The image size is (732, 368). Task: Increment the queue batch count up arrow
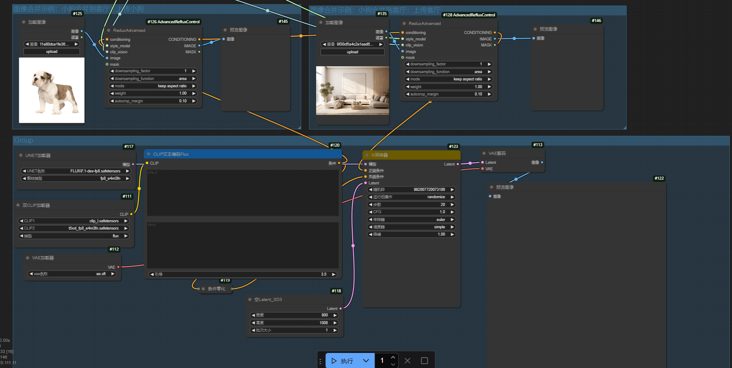[x=393, y=357]
